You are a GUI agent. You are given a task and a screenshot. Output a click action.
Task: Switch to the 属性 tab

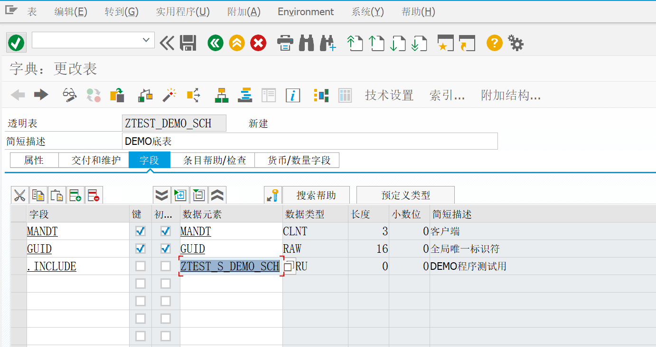point(34,160)
